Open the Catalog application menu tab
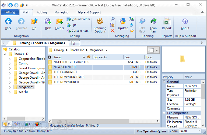This screenshot has height=135, width=207. tap(10, 12)
